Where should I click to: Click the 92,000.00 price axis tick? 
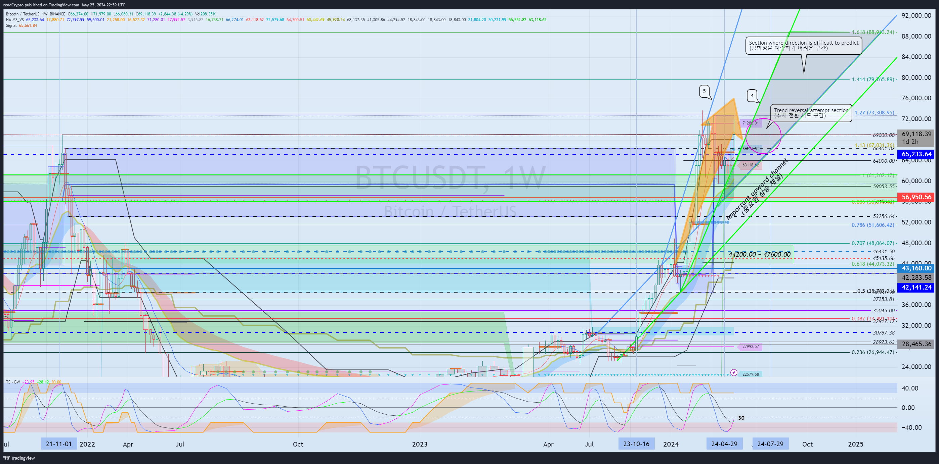pyautogui.click(x=916, y=15)
